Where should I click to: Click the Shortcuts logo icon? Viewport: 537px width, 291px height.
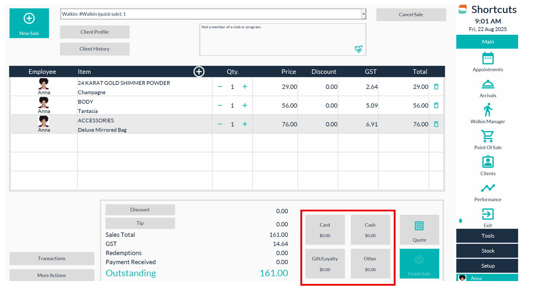click(x=463, y=9)
